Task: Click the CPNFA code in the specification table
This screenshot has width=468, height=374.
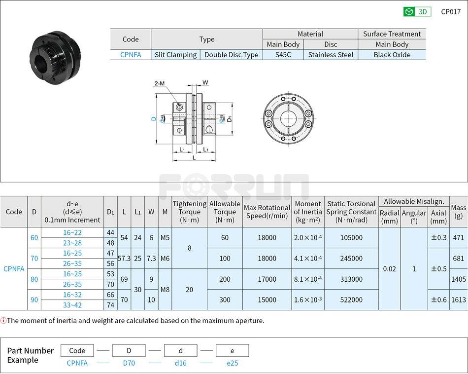Action: pos(14,269)
